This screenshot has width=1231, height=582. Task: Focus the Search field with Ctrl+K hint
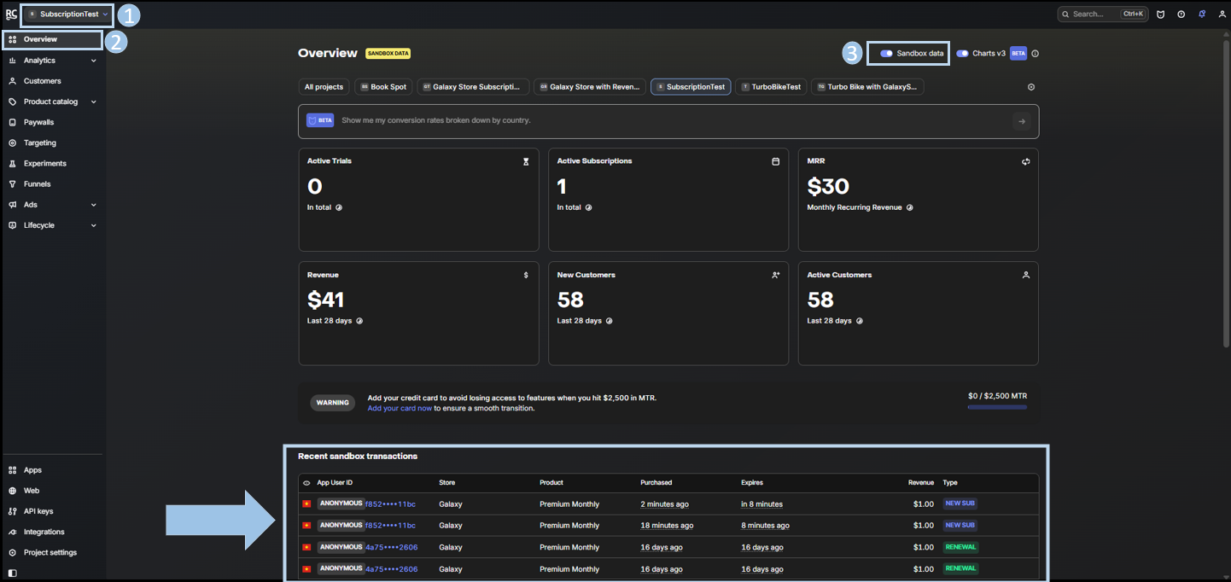[x=1102, y=14]
